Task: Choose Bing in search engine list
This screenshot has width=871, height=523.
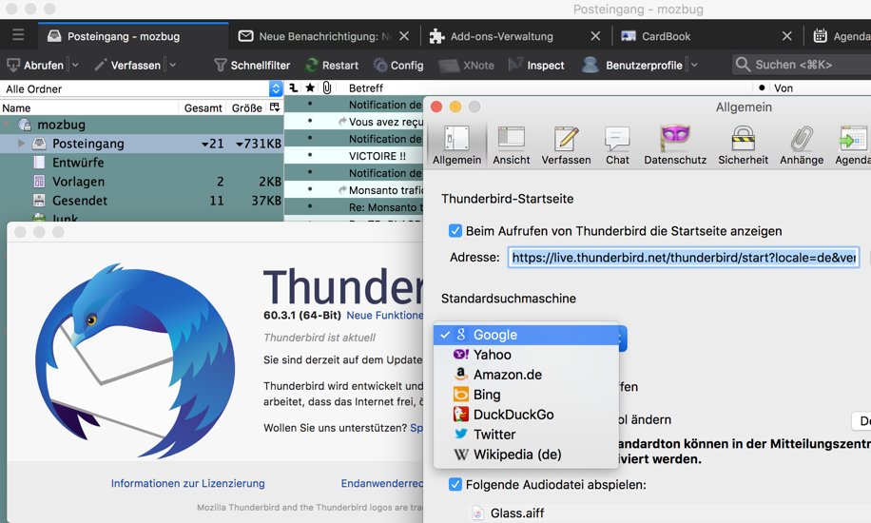Action: [526, 395]
